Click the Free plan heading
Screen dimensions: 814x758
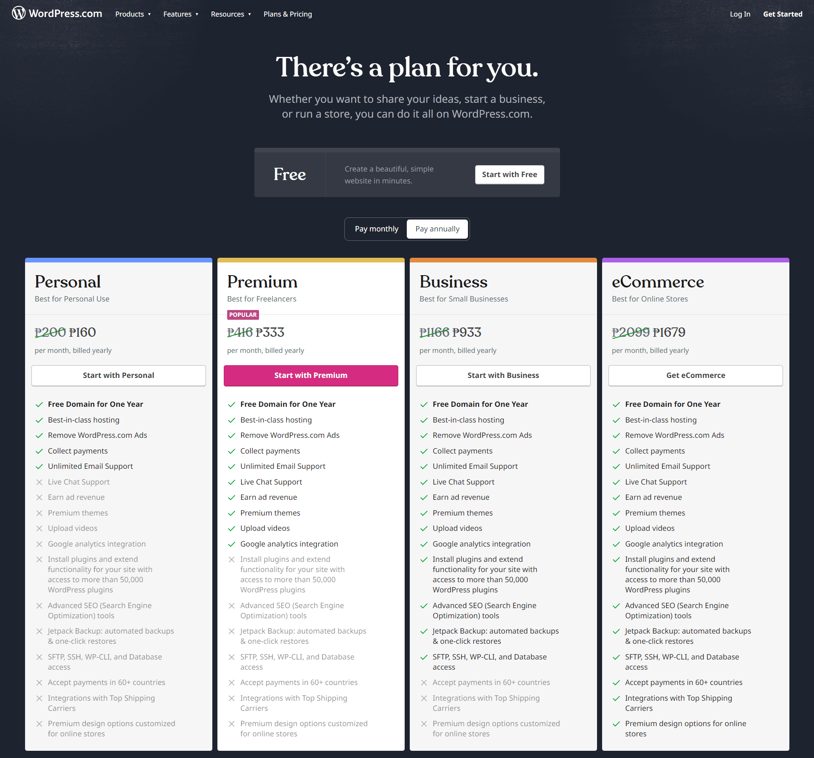pos(290,174)
